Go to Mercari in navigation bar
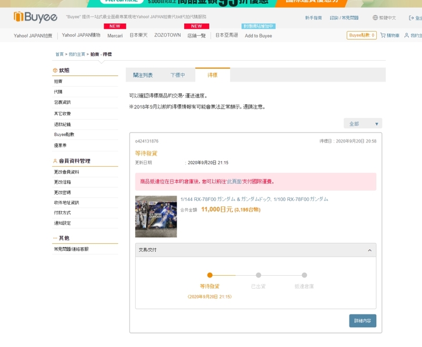 [115, 35]
